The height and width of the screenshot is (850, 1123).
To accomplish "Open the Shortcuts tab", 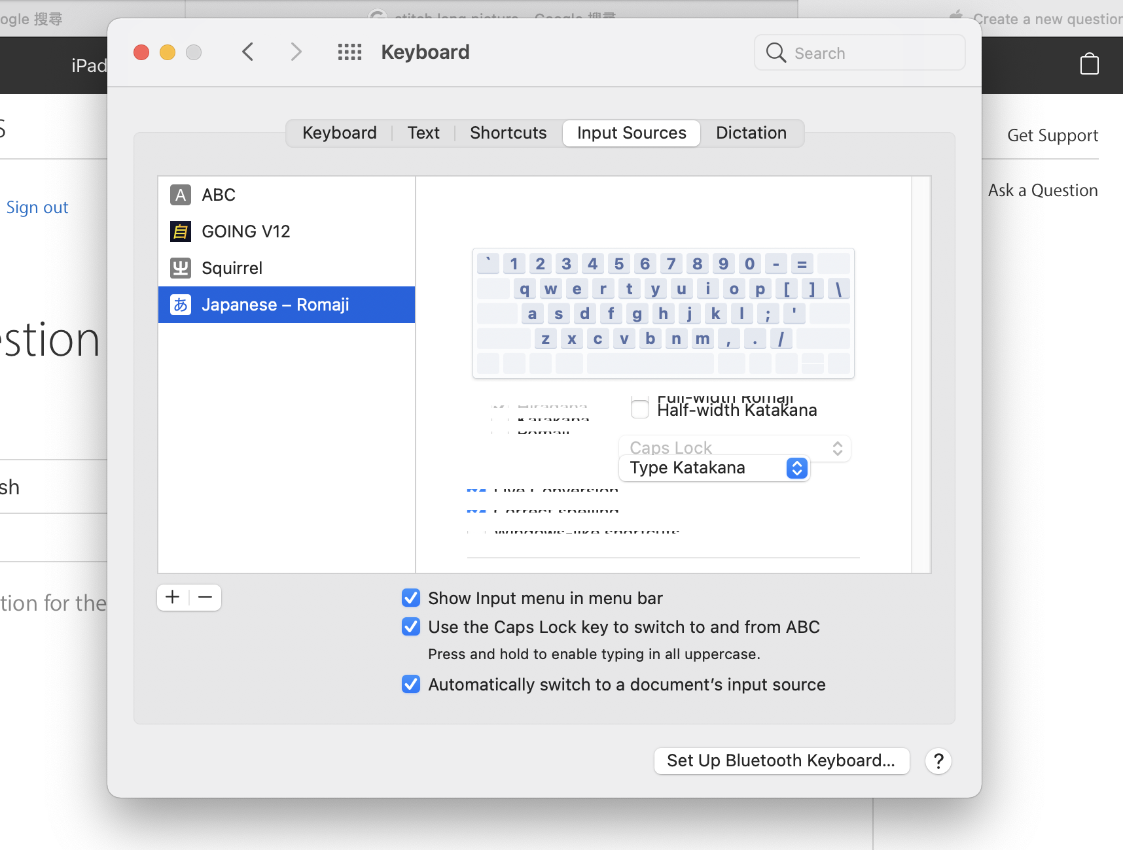I will (508, 133).
